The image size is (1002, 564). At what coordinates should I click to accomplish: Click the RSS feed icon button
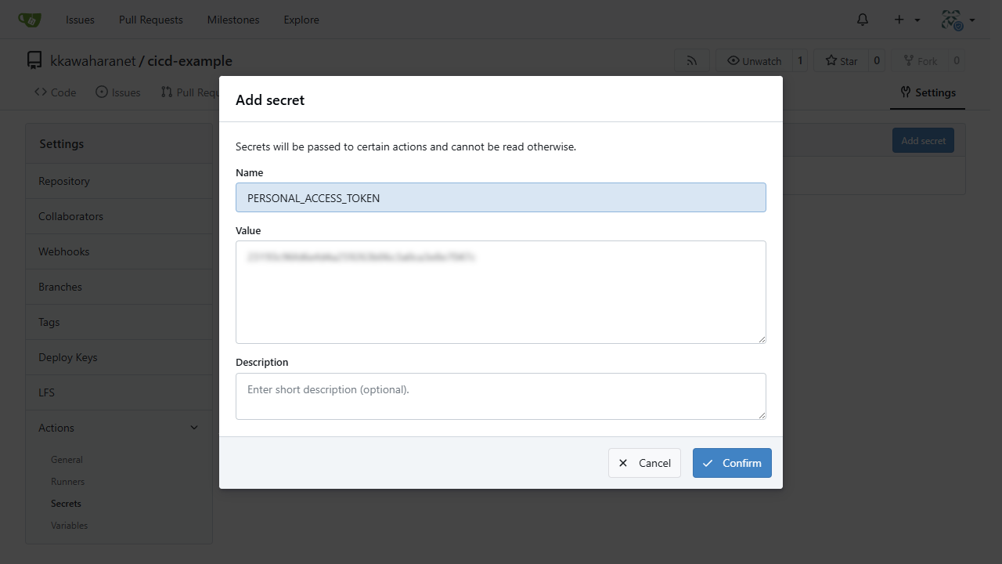pyautogui.click(x=692, y=60)
